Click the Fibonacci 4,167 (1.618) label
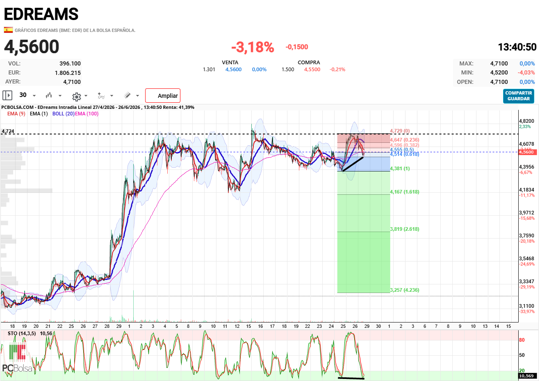 [x=405, y=192]
